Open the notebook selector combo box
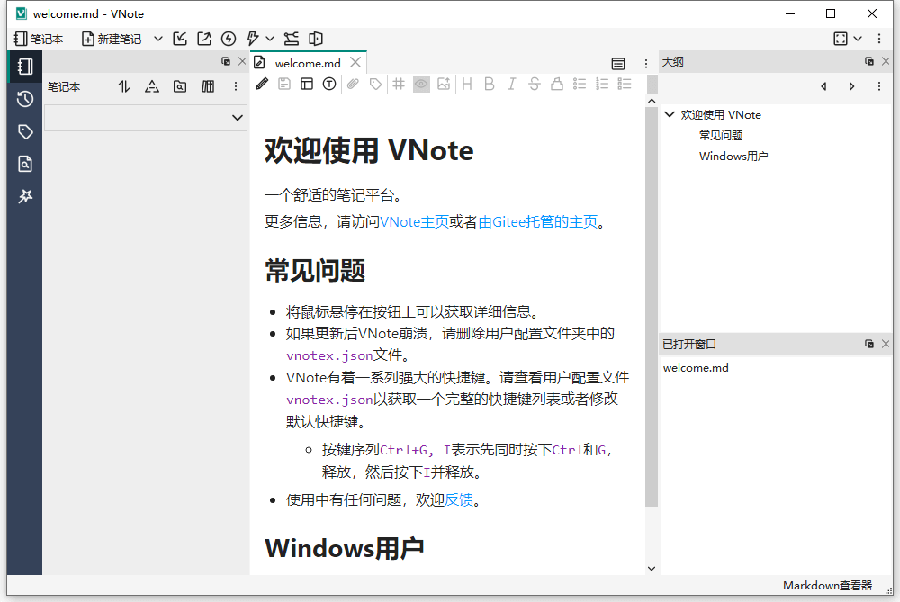This screenshot has width=900, height=602. point(146,118)
